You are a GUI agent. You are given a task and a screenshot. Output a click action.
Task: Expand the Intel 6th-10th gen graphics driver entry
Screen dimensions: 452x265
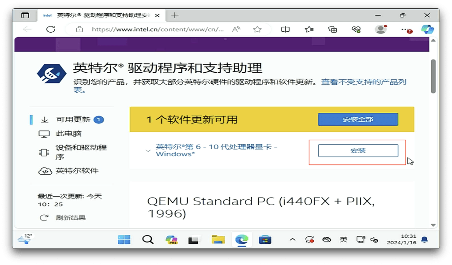click(x=148, y=151)
